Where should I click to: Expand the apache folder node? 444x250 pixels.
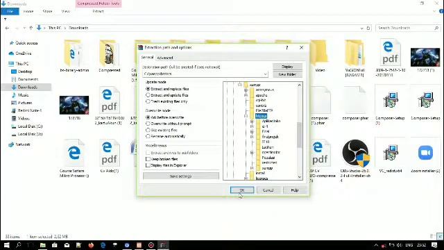pos(246,95)
